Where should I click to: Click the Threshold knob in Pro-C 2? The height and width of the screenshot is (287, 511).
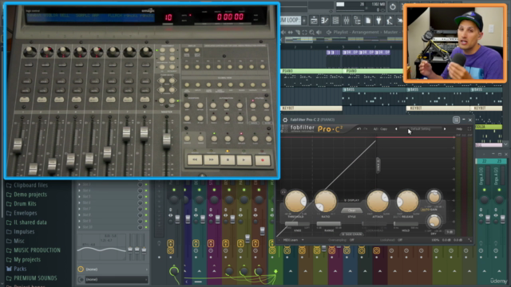[295, 202]
